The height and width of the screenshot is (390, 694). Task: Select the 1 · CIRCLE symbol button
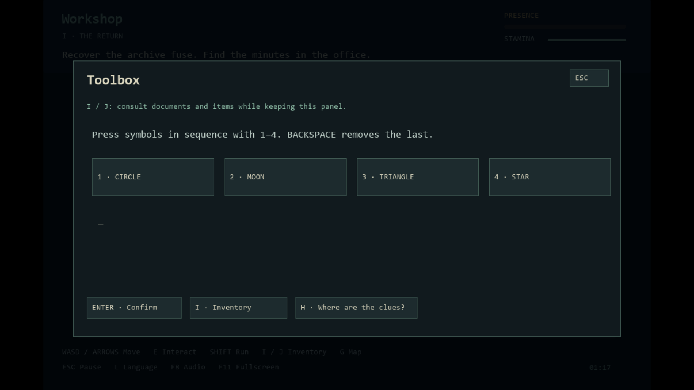coord(153,177)
